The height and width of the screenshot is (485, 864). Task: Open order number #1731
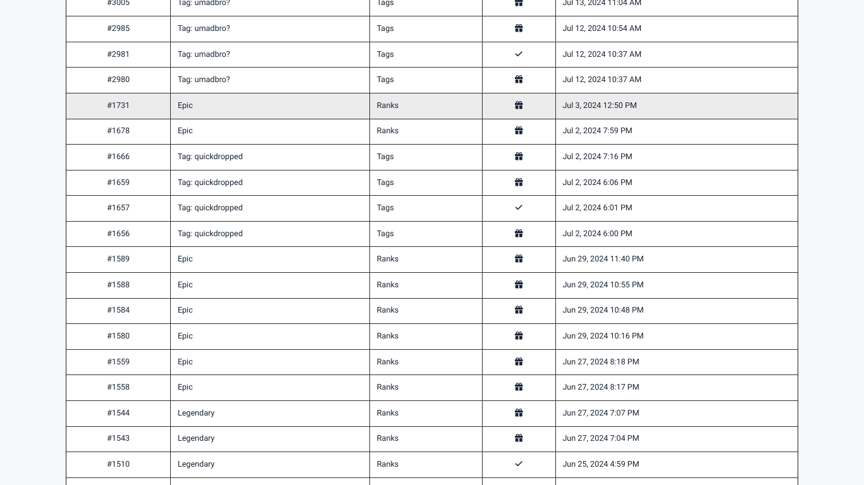point(118,105)
